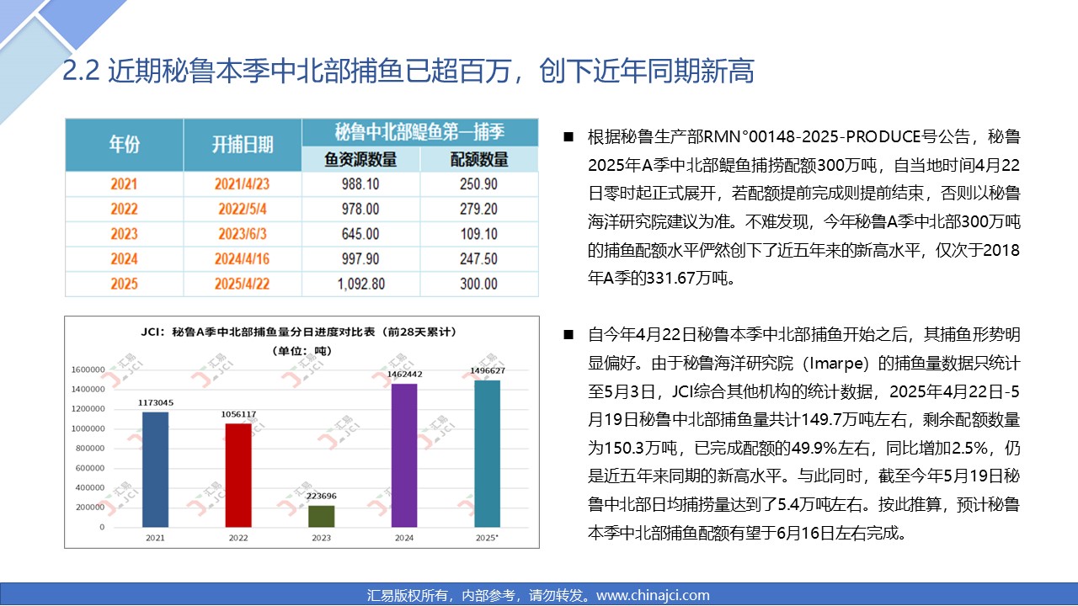This screenshot has height=606, width=1078.
Task: Click the 年份 table column header
Action: (x=125, y=145)
